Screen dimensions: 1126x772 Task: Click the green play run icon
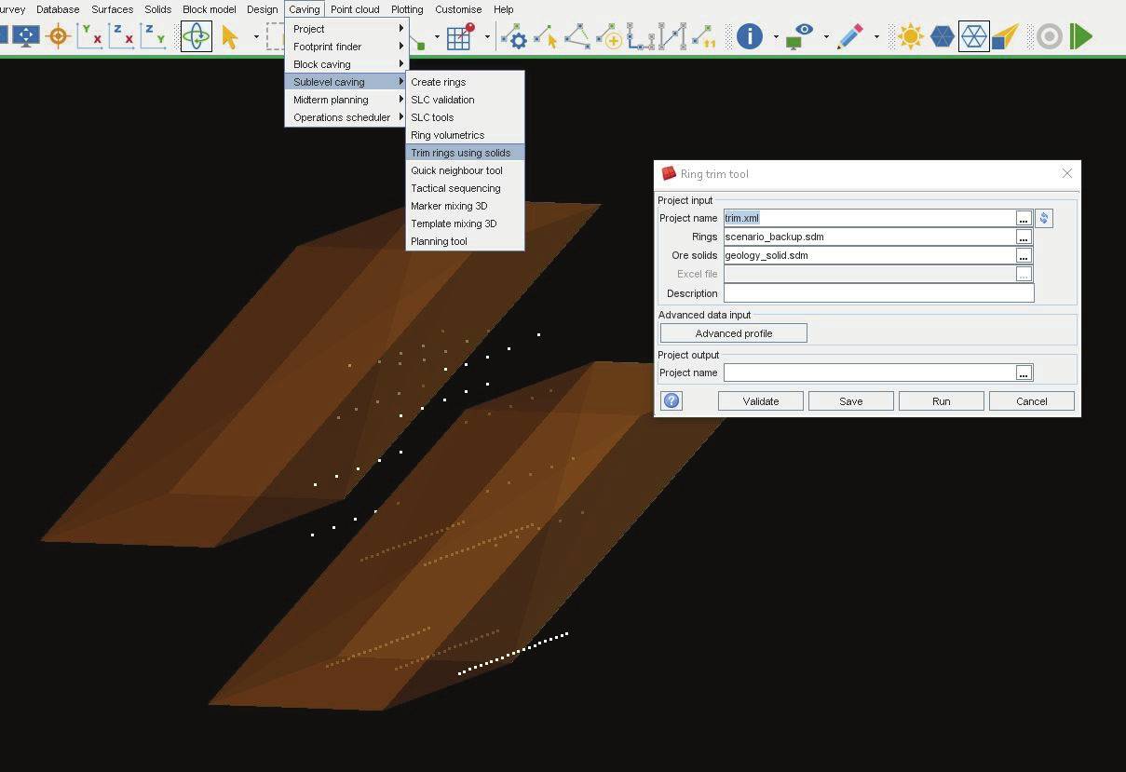coord(1080,36)
